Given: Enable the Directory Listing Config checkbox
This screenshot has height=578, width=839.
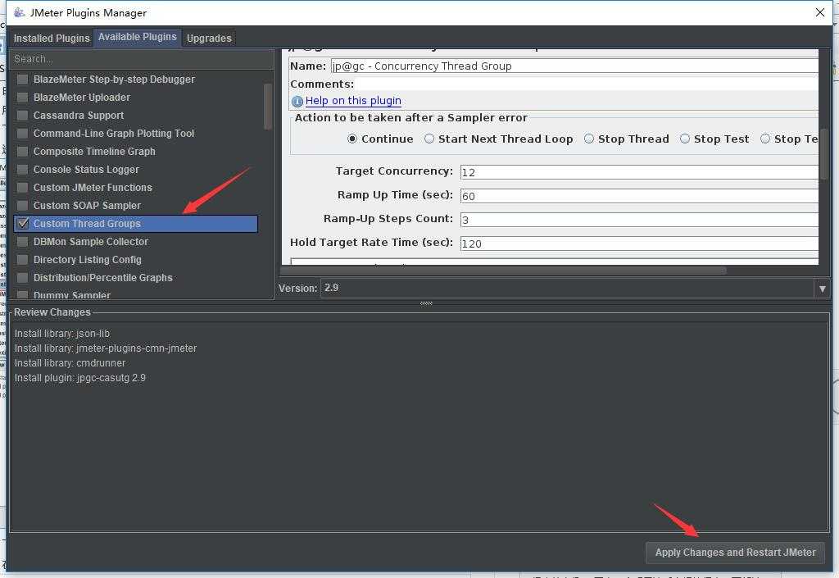Looking at the screenshot, I should (22, 260).
